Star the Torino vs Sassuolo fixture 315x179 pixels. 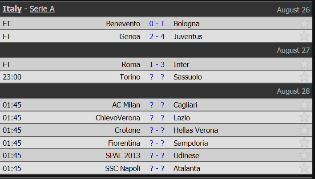[304, 77]
